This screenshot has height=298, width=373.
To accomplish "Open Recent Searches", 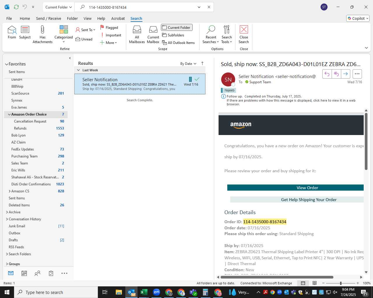I will [211, 34].
